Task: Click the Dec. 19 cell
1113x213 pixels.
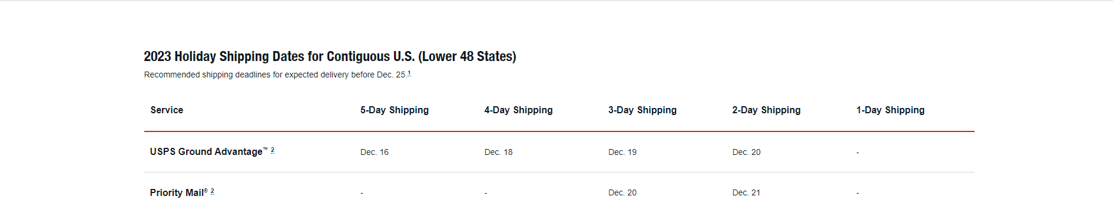Action: click(622, 152)
